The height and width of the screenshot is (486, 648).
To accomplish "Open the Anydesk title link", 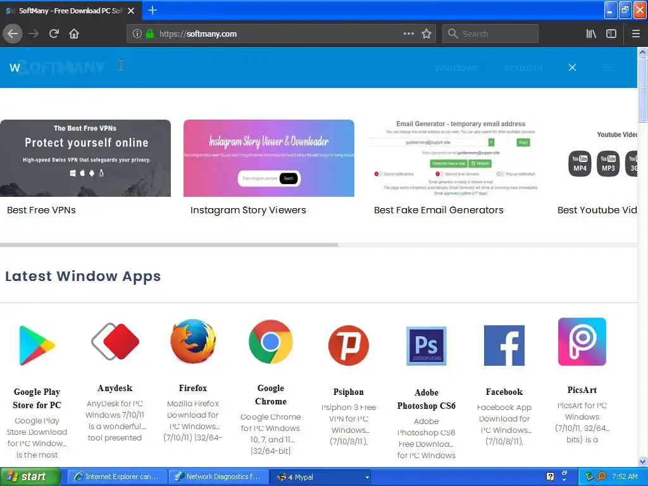I will pos(115,388).
